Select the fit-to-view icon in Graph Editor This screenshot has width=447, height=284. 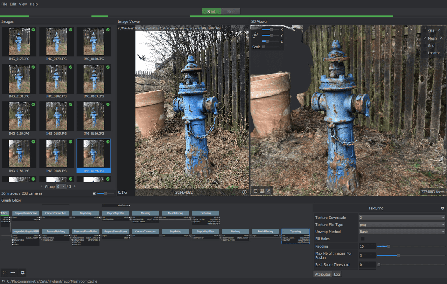pos(4,272)
